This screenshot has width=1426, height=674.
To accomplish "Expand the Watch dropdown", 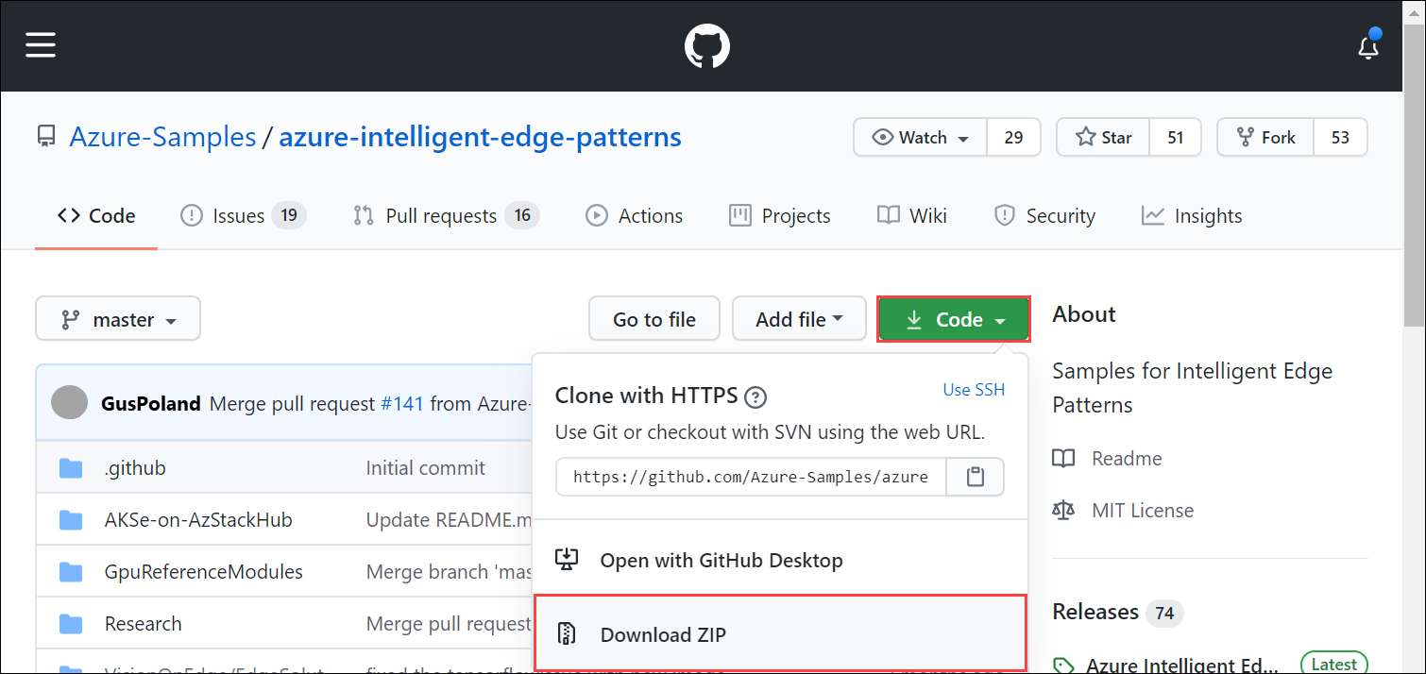I will (921, 138).
